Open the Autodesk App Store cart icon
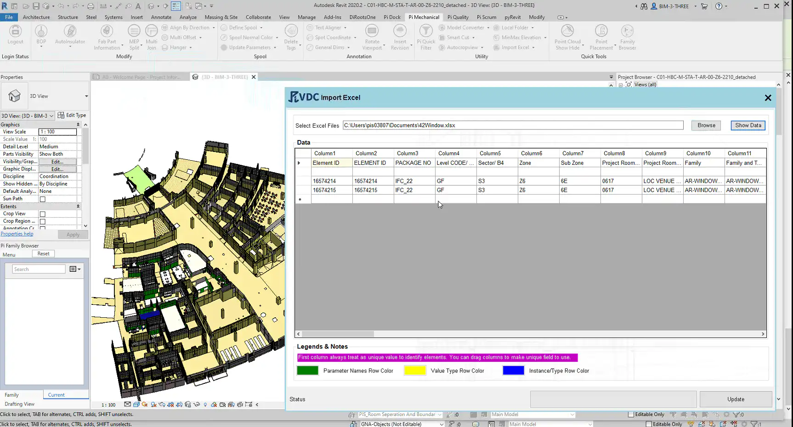The image size is (793, 427). click(704, 6)
